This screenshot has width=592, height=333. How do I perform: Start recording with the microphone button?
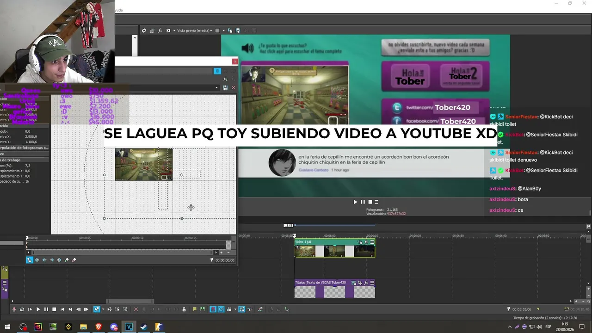tap(14, 309)
